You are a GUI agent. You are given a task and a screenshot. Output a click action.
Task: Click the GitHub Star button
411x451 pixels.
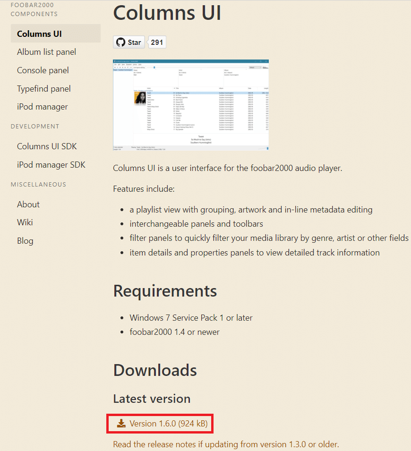tap(128, 43)
